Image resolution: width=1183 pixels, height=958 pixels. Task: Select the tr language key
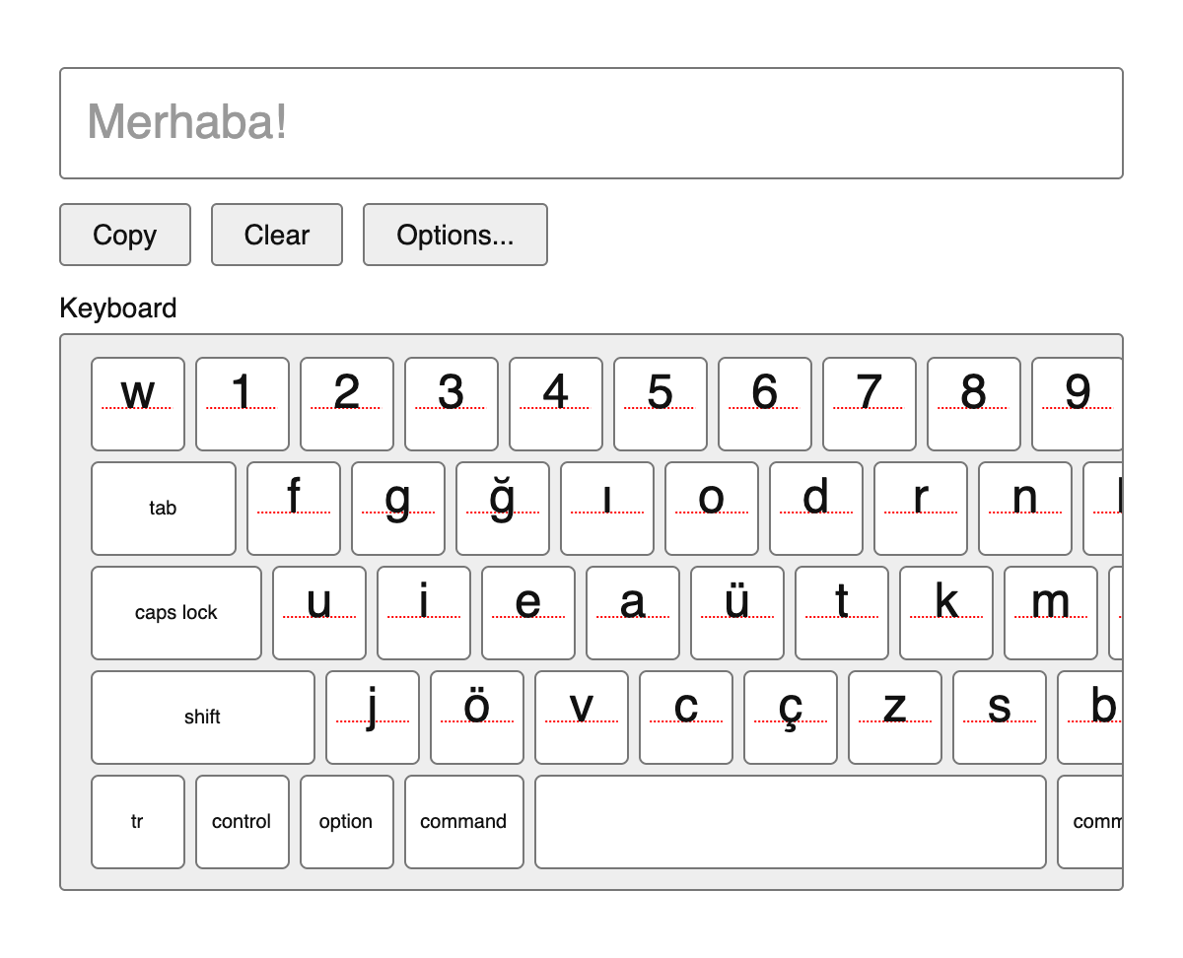point(138,822)
